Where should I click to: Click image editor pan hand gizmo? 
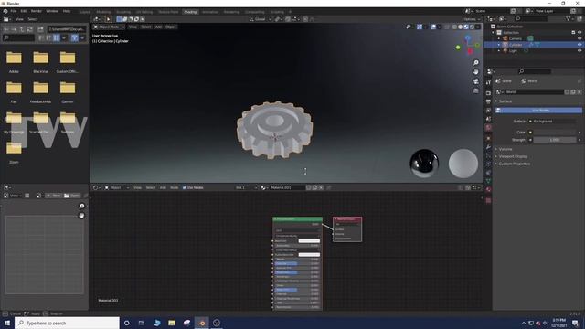(x=81, y=216)
